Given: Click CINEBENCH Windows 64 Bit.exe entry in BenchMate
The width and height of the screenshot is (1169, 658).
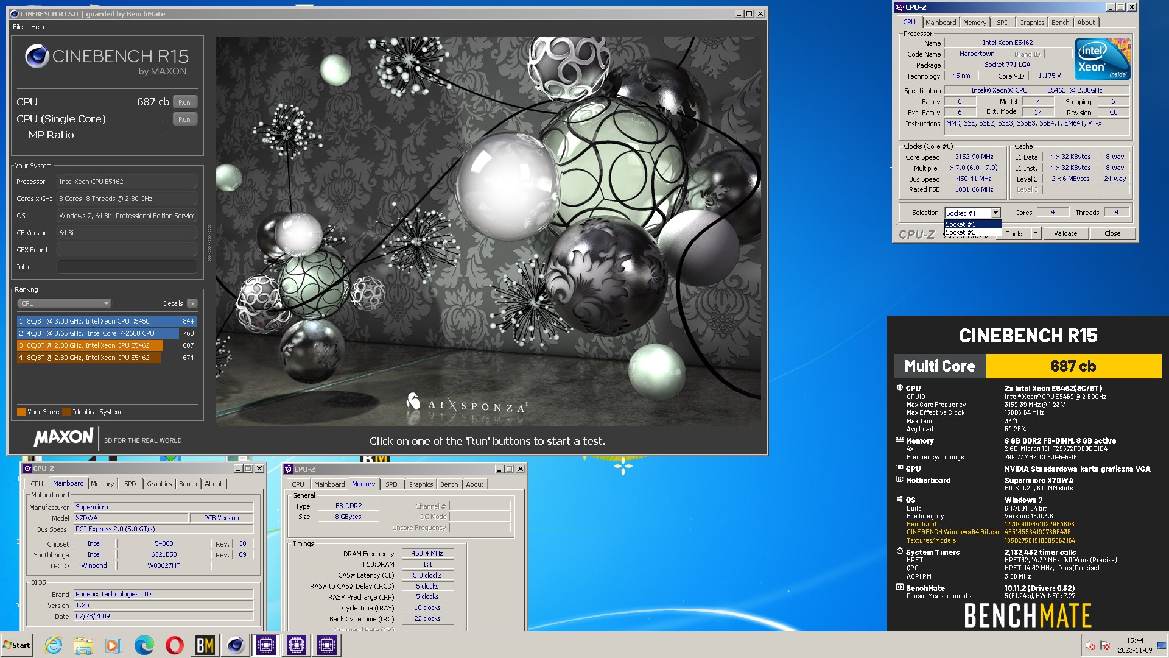Looking at the screenshot, I should [953, 532].
